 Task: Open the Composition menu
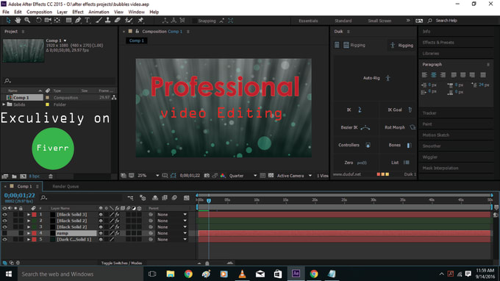point(39,12)
